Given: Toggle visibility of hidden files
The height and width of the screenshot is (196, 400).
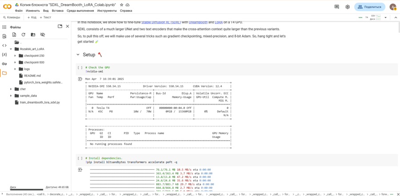Looking at the screenshot, I should tap(43, 35).
